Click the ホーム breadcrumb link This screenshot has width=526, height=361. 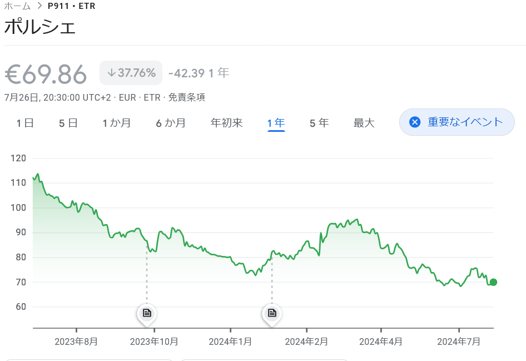(17, 6)
